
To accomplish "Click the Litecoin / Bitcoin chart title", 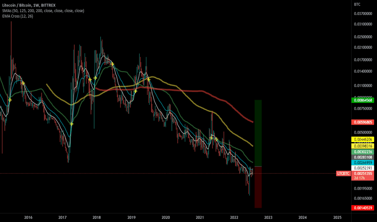I will 29,5.
